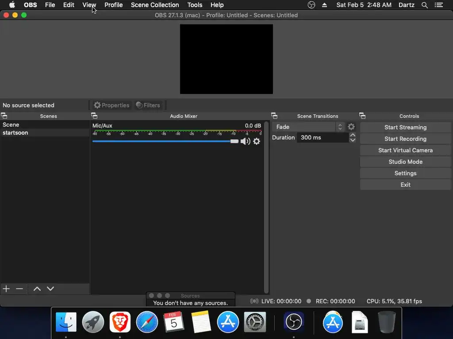Image resolution: width=453 pixels, height=339 pixels.
Task: Open transition properties gear icon
Action: (351, 127)
